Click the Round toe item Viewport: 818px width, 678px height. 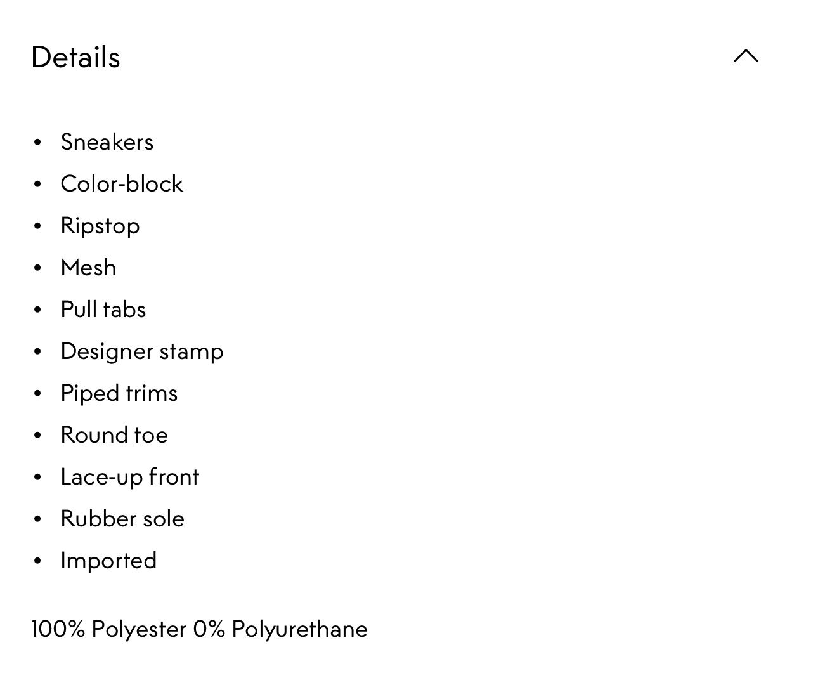click(114, 435)
